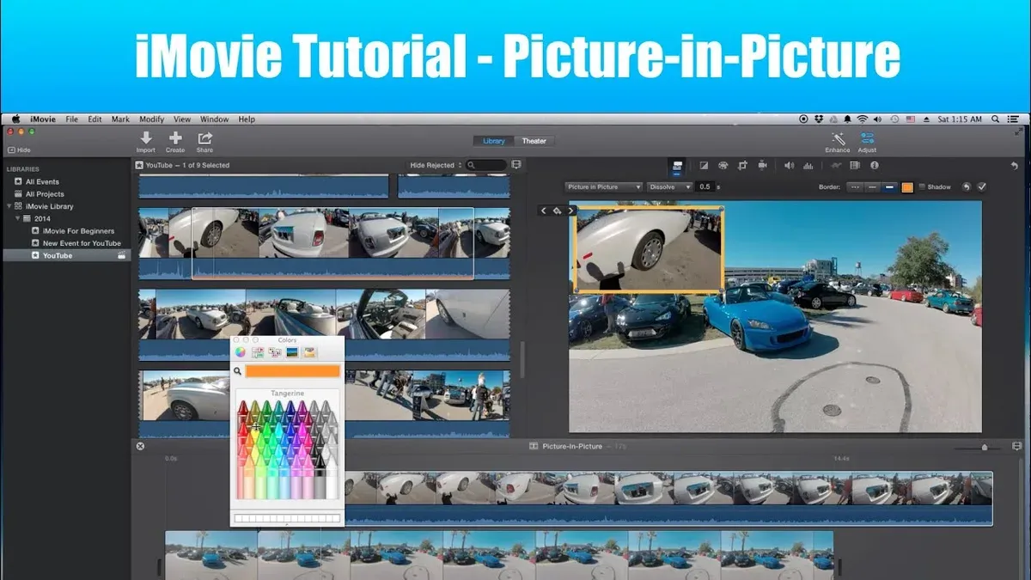Click the browser search field

[487, 165]
